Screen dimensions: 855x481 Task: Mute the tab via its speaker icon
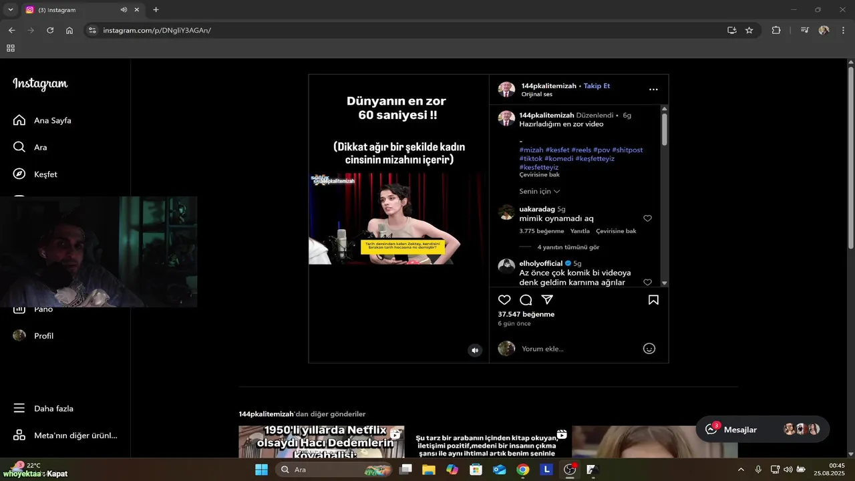click(124, 10)
